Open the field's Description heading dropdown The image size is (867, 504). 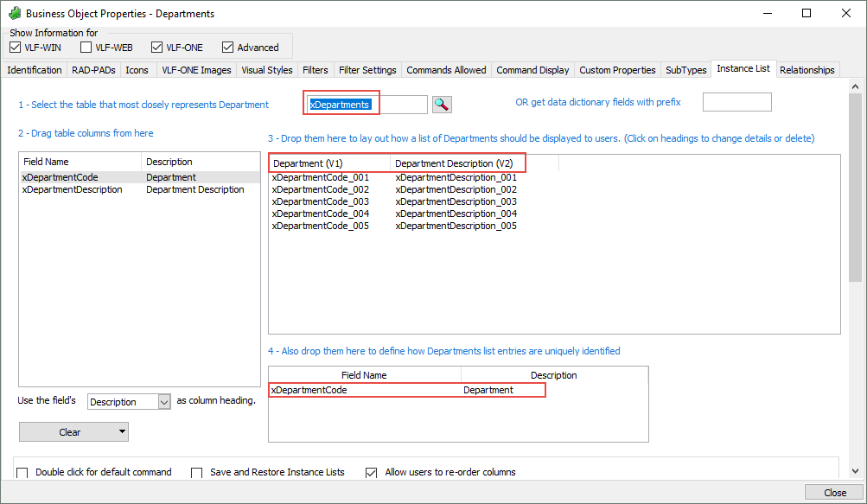[164, 402]
